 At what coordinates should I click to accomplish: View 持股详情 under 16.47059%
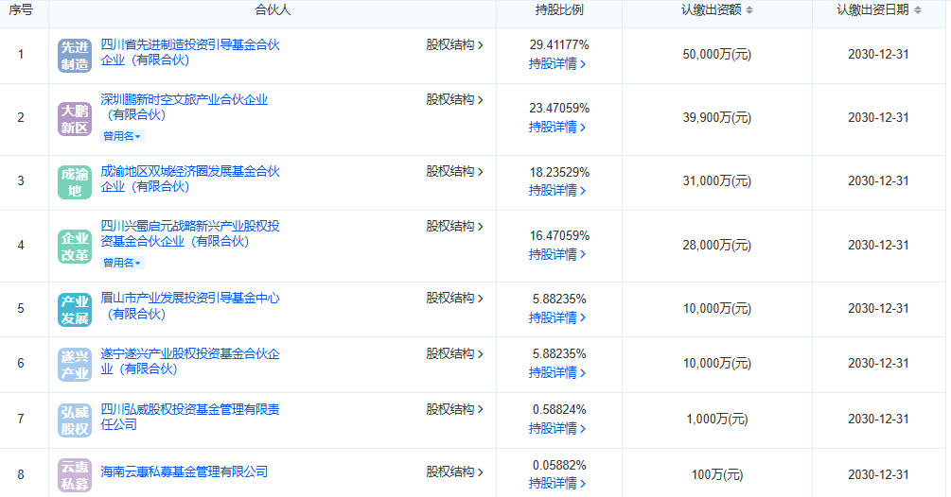tap(556, 254)
